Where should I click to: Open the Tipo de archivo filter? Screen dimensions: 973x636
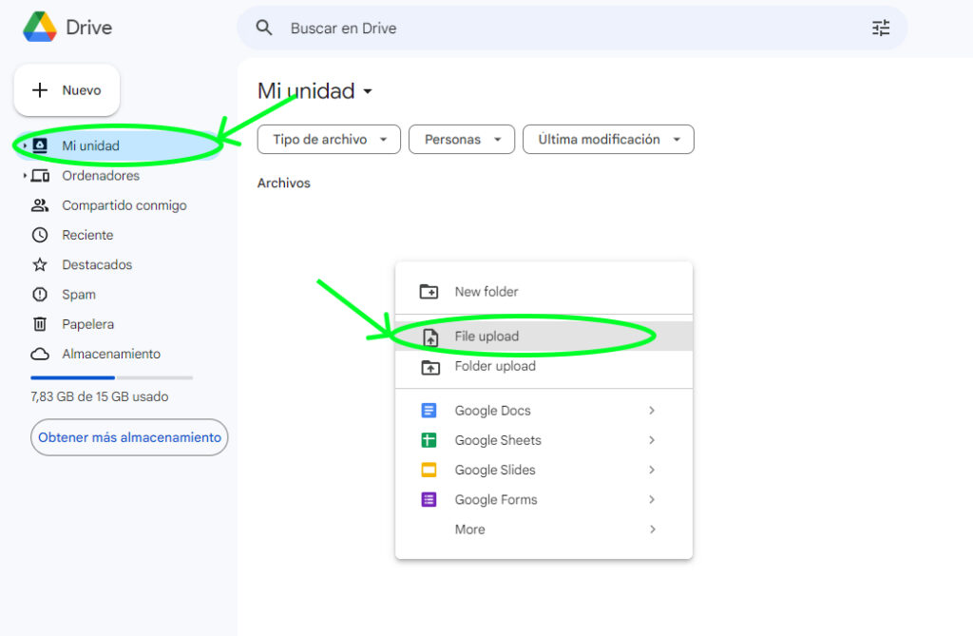point(329,139)
